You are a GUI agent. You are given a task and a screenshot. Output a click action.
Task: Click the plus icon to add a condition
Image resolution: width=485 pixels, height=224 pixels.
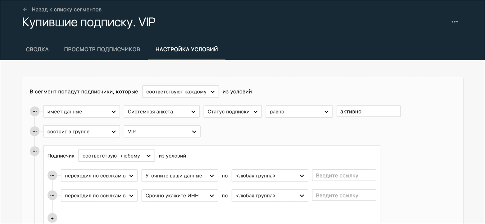[x=52, y=217]
